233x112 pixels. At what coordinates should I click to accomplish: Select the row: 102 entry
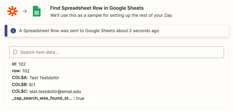pyautogui.click(x=21, y=71)
